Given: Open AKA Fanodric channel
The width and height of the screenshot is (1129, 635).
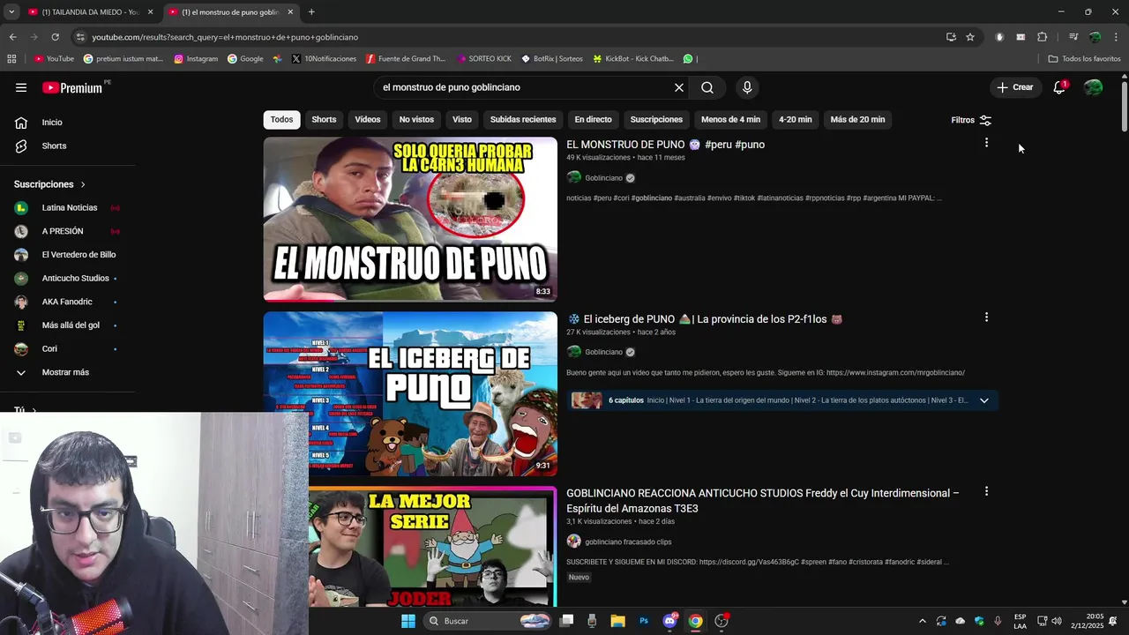Looking at the screenshot, I should pyautogui.click(x=67, y=302).
